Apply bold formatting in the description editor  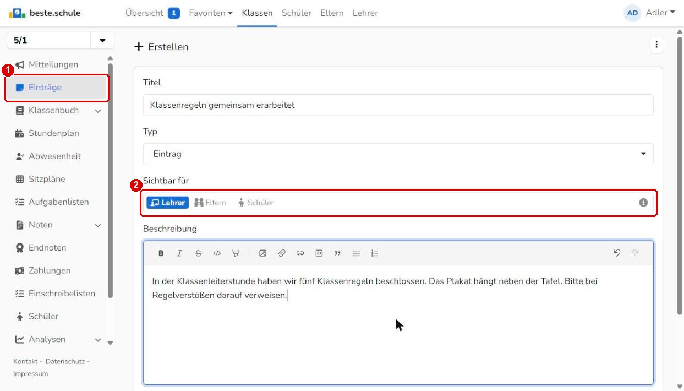coord(161,253)
